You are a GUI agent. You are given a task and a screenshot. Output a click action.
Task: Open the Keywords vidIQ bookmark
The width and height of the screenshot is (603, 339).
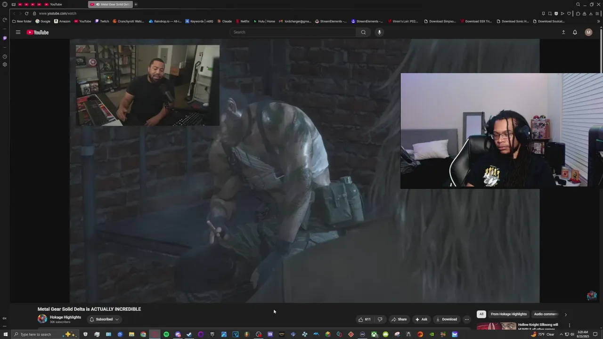[199, 21]
